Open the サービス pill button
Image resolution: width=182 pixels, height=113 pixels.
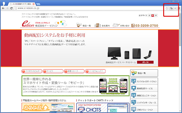53,71
